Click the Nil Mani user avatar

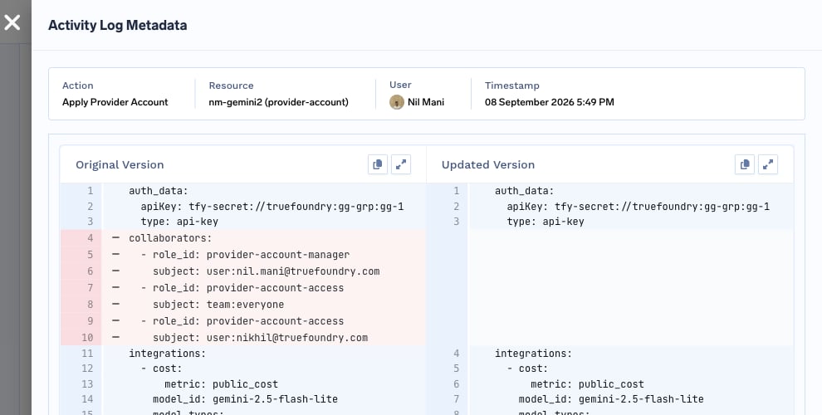396,102
